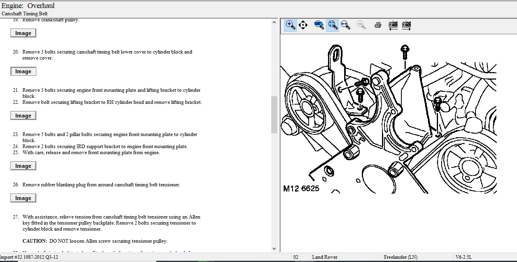
Task: Click the procedure pane scrollbar thumb
Action: point(274,114)
